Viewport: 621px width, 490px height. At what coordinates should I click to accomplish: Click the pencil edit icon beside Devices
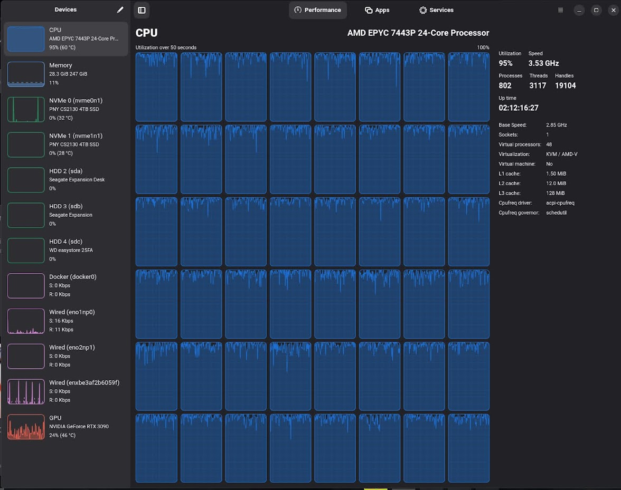120,9
